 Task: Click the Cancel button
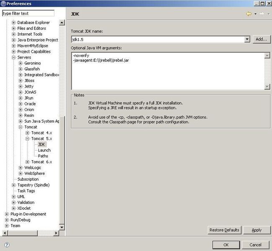pyautogui.click(x=255, y=245)
